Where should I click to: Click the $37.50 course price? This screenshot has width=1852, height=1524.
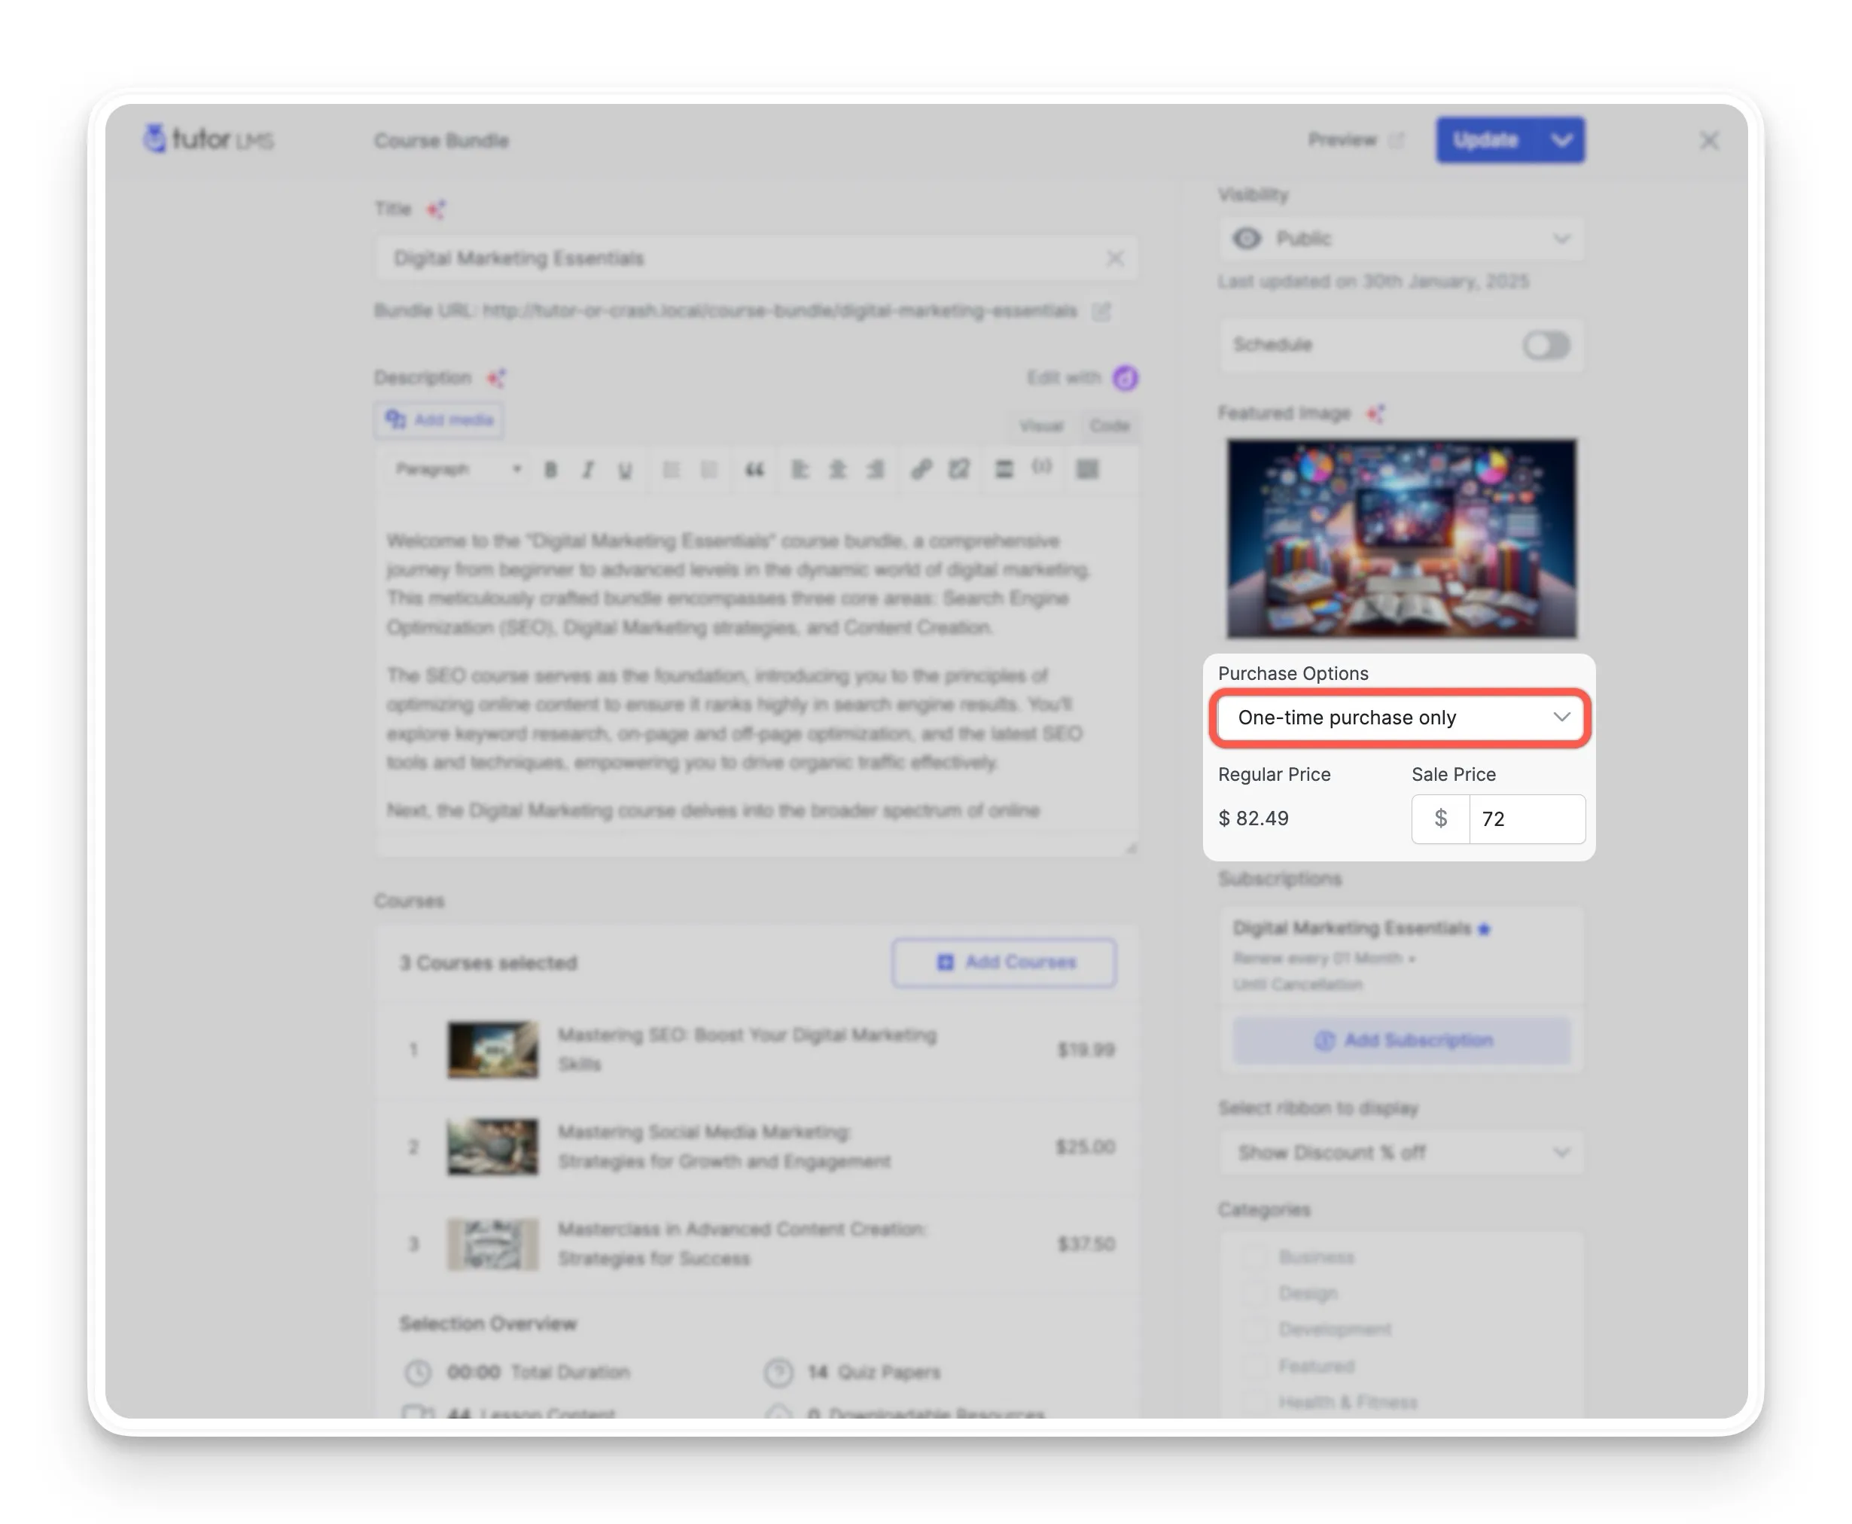(x=1086, y=1244)
